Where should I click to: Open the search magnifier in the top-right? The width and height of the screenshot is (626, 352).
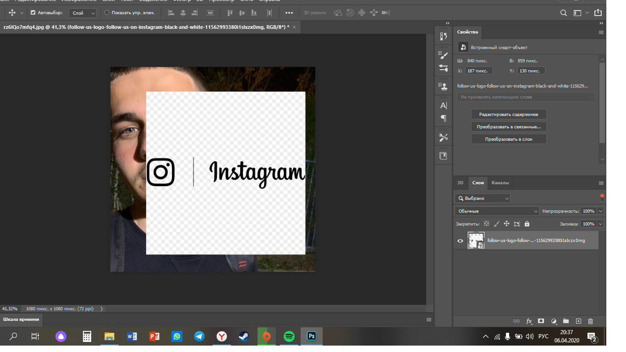click(x=564, y=13)
